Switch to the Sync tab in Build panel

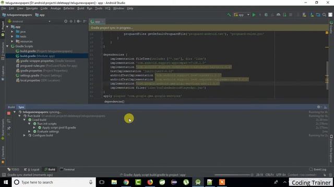click(21, 107)
